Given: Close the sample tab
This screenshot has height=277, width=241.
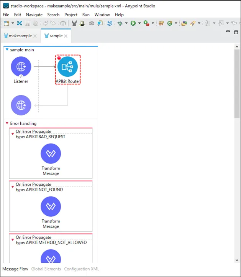Looking at the screenshot, I should coord(66,36).
